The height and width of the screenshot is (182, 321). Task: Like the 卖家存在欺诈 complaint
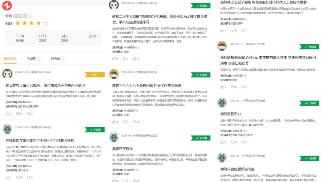tap(115, 181)
